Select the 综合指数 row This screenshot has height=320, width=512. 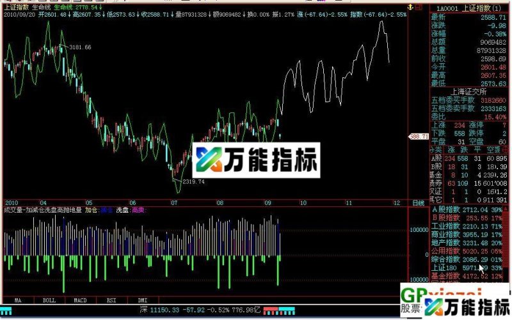[x=468, y=259]
